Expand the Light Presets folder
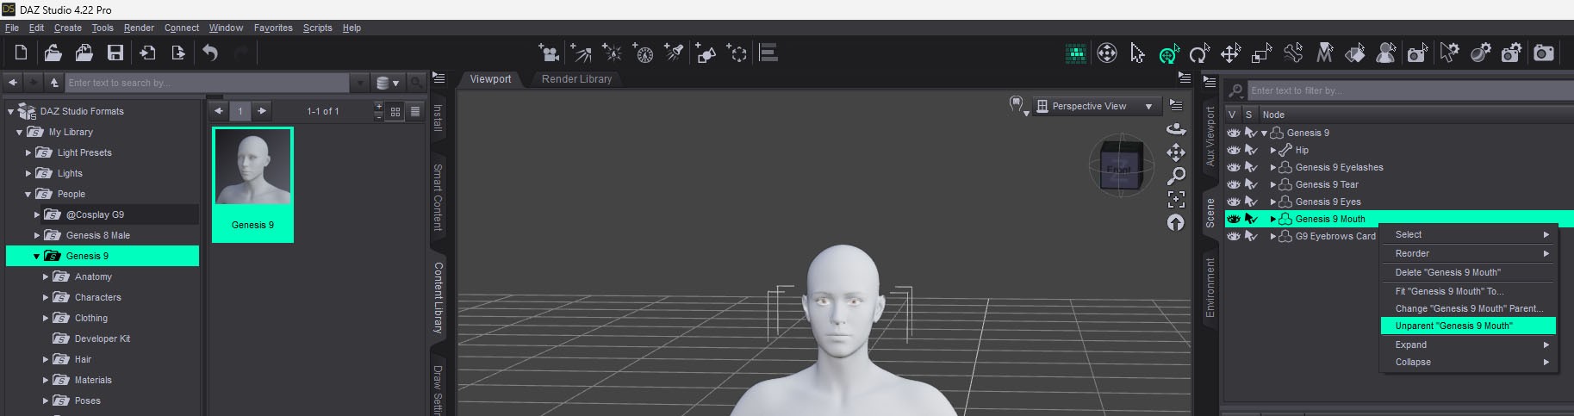Image resolution: width=1574 pixels, height=416 pixels. (28, 152)
